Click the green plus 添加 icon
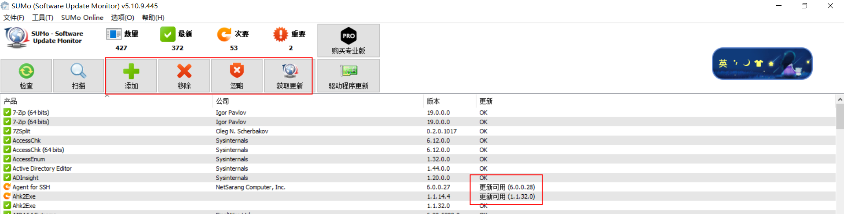Viewport: 844px width, 214px height. (x=131, y=71)
